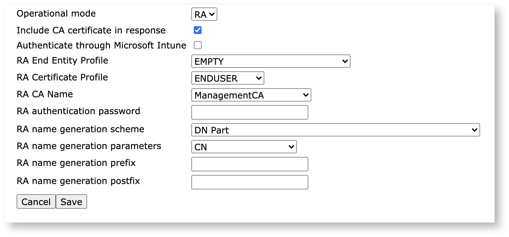Screen dimensions: 509x237
Task: Expand the RA End Entity Profile dropdown
Action: tap(270, 61)
